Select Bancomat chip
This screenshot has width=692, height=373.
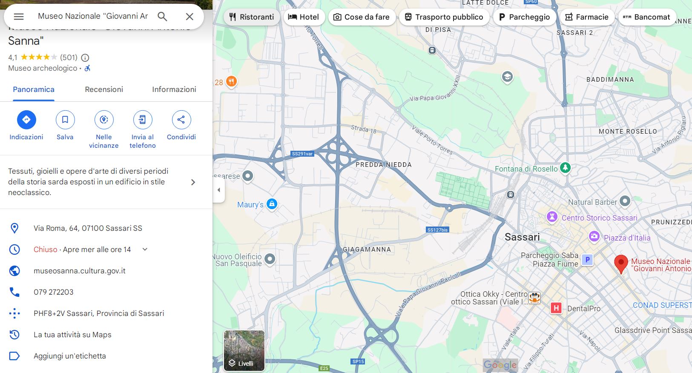point(647,17)
